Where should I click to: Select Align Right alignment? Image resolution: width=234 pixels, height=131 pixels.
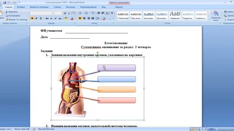tap(88, 19)
